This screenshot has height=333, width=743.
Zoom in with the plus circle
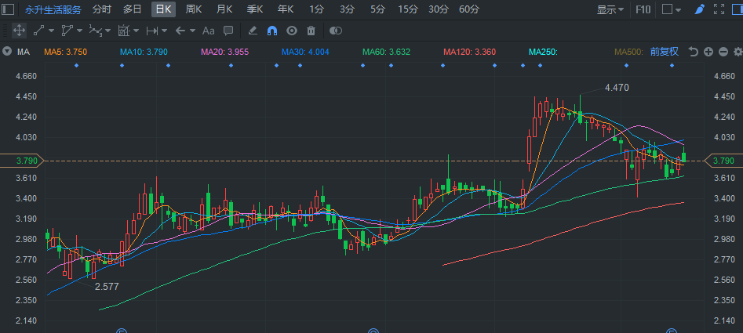(708, 52)
